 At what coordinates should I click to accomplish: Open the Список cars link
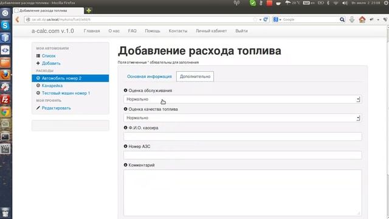(x=49, y=56)
